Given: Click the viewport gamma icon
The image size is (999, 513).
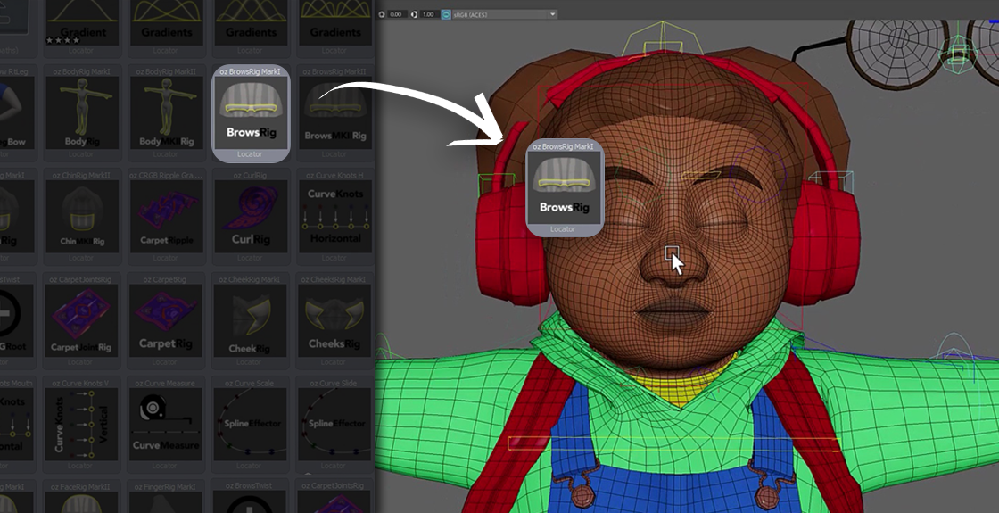Looking at the screenshot, I should click(x=415, y=13).
